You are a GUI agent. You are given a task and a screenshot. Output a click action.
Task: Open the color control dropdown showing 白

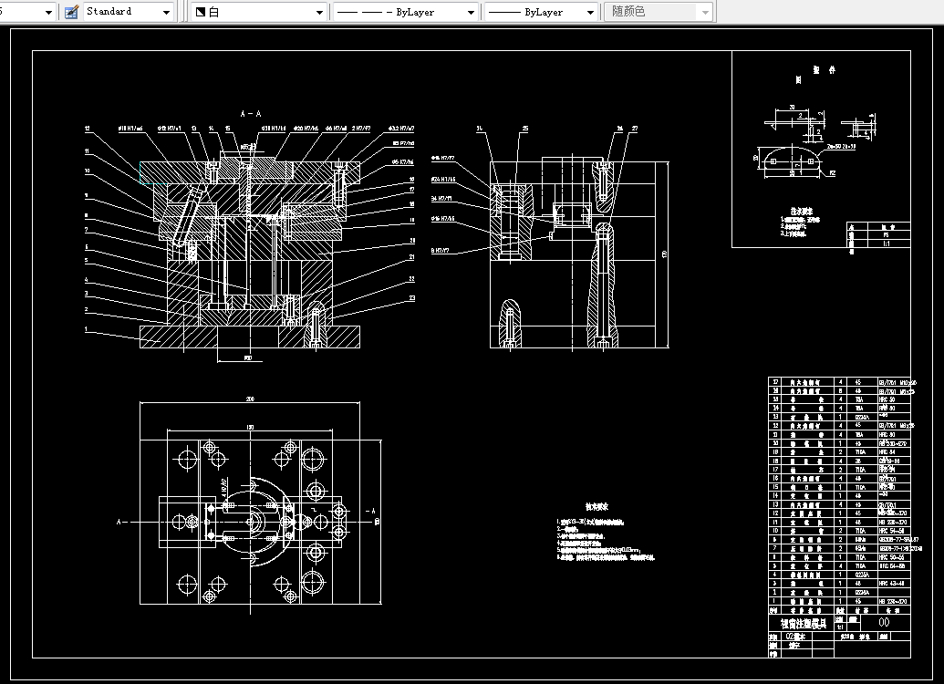(x=259, y=12)
